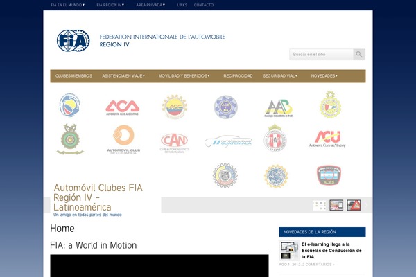Viewport: 416px width, 277px height.
Task: Open the Automovil Club de Costa Rica logo
Action: [123, 140]
